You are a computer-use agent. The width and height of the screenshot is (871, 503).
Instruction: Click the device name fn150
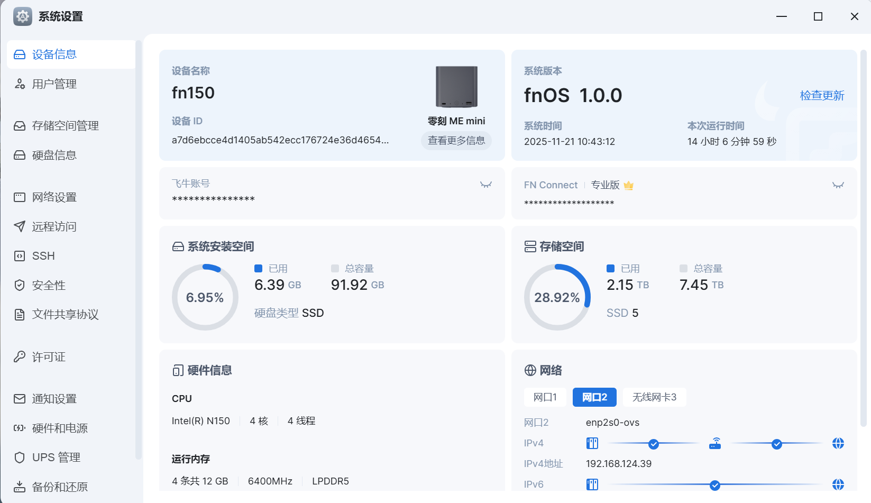(x=193, y=93)
